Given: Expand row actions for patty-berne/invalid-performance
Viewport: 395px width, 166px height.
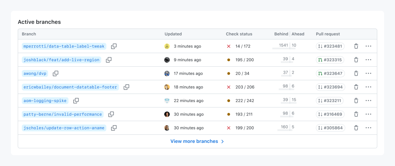Looking at the screenshot, I should (368, 114).
